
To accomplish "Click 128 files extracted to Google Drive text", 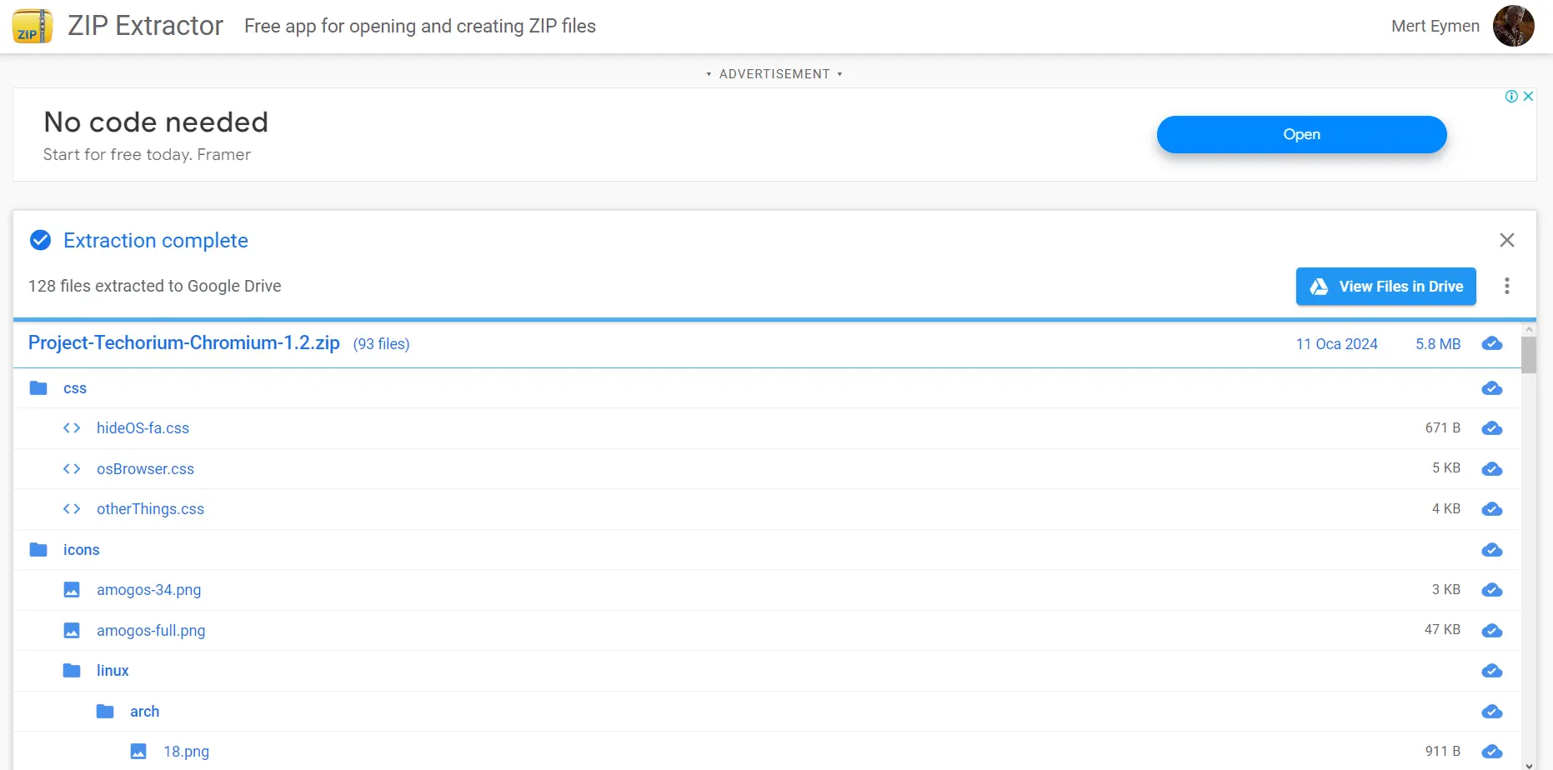I will click(155, 286).
